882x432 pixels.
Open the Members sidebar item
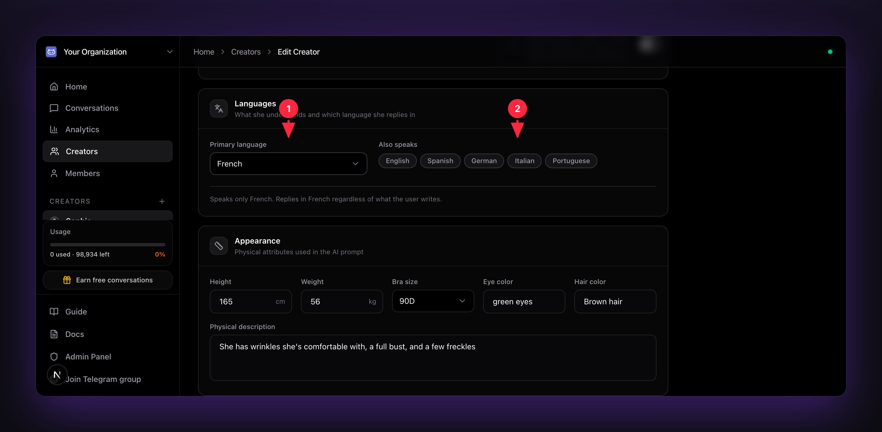pos(107,173)
